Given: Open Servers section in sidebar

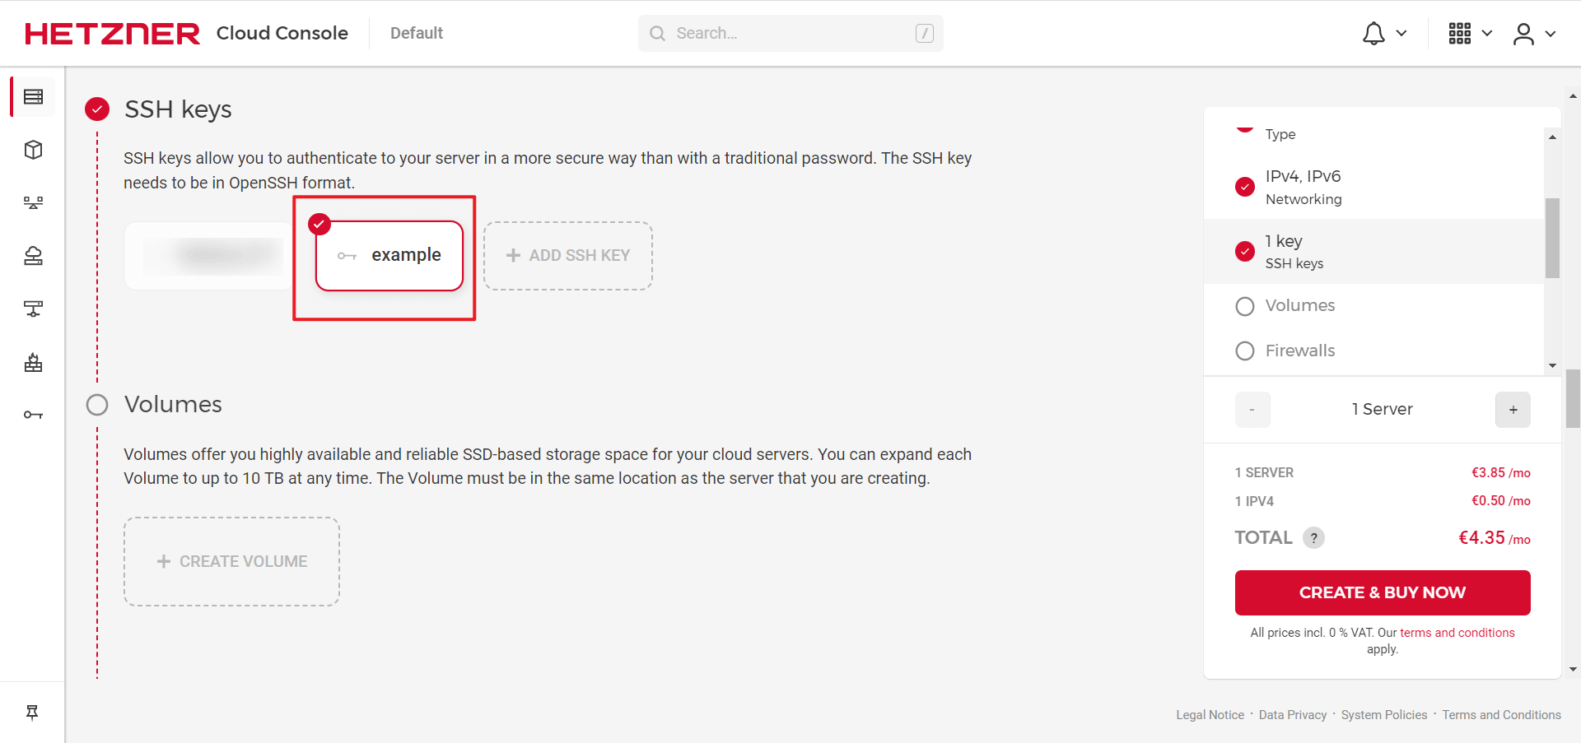Looking at the screenshot, I should 33,97.
